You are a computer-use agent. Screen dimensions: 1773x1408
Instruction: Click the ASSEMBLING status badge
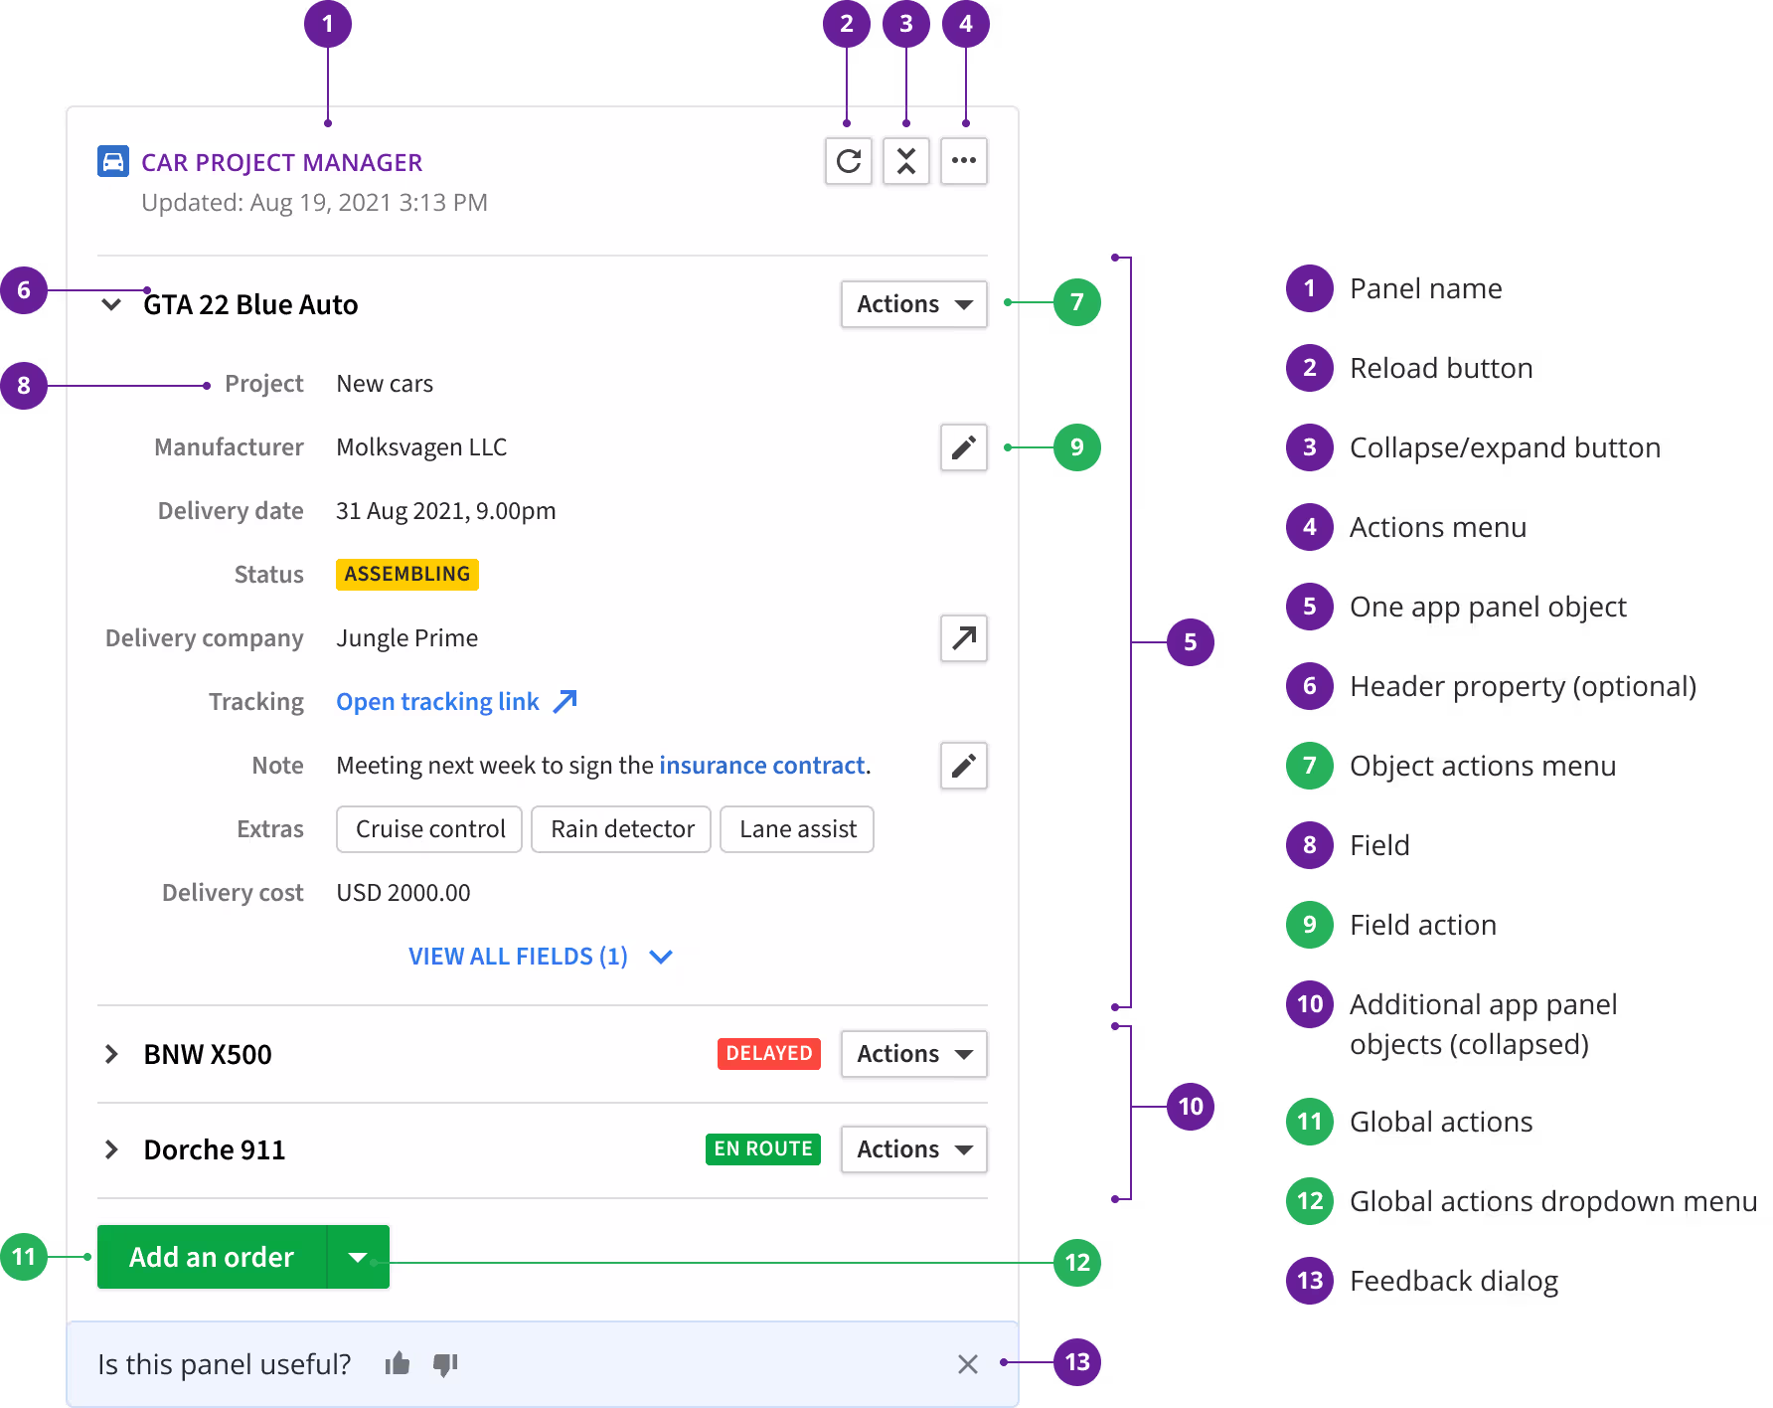(x=407, y=575)
